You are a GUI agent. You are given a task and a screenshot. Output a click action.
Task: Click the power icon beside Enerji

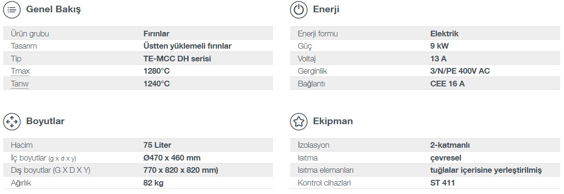tap(299, 9)
